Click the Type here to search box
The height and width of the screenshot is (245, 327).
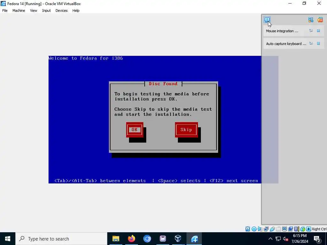tap(61, 239)
